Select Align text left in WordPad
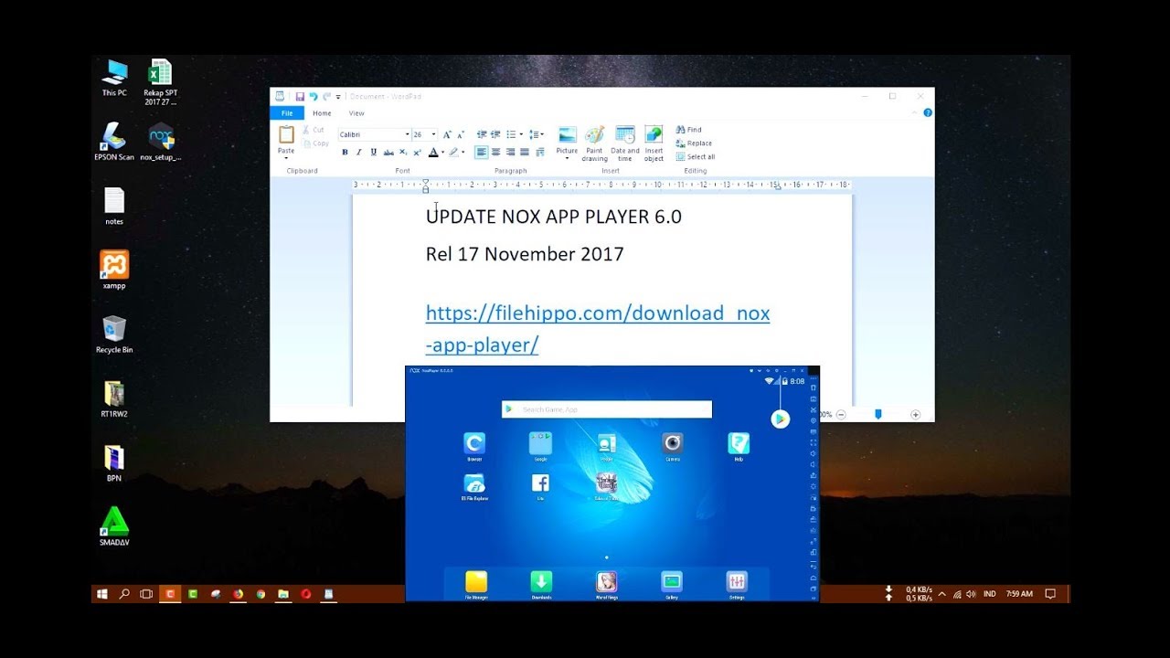Screen dimensions: 1170x658 [x=482, y=153]
